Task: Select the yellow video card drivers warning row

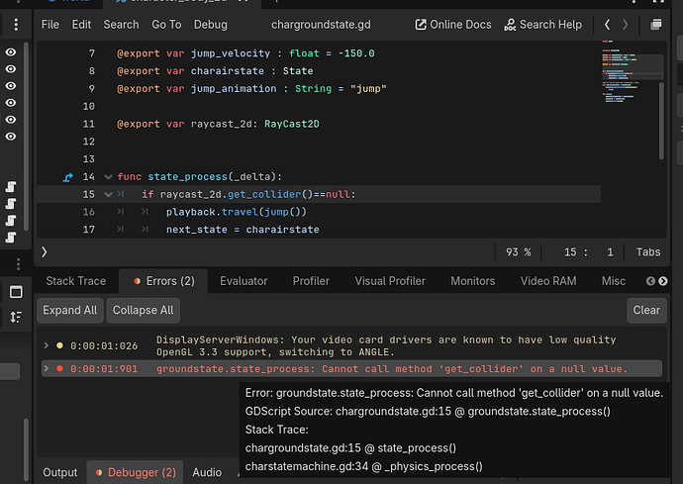Action: tap(352, 345)
